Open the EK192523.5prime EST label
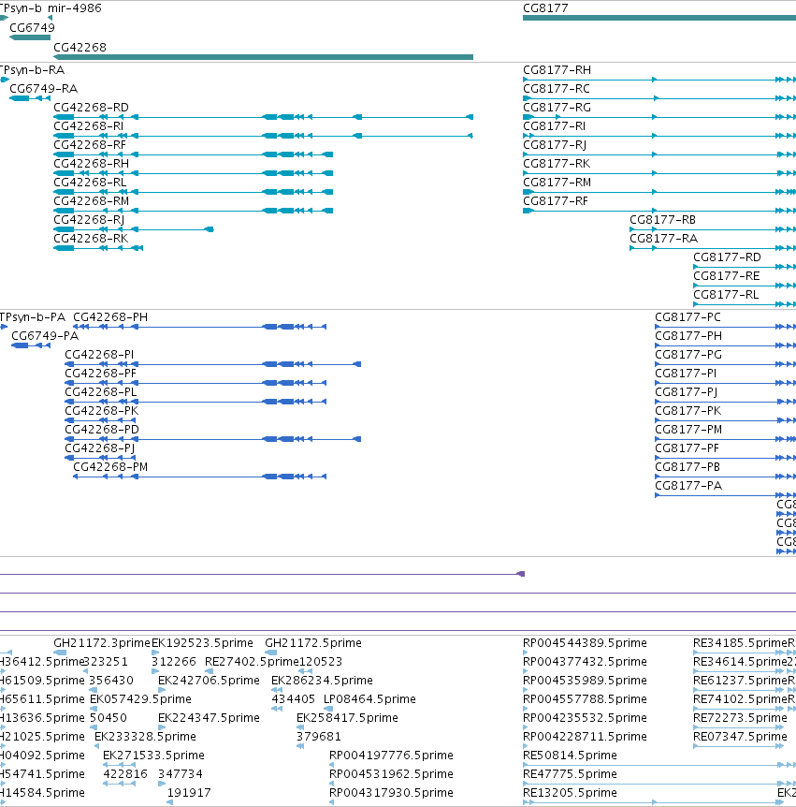 coord(202,643)
